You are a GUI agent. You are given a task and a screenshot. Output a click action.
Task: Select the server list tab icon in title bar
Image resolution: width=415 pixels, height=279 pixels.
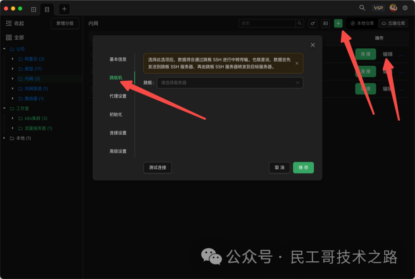tap(46, 9)
